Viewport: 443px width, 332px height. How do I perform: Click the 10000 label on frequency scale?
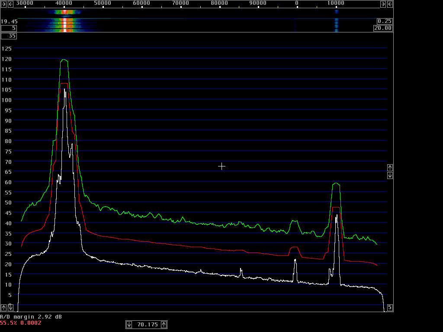pyautogui.click(x=336, y=3)
